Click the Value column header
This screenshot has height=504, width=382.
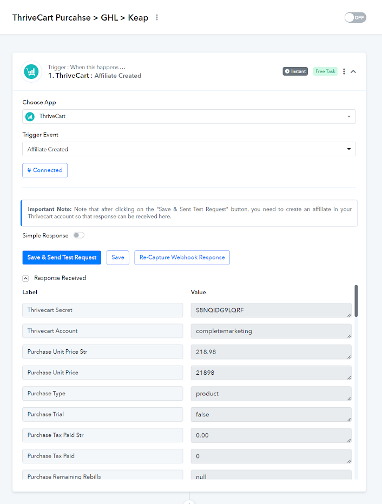tap(198, 292)
